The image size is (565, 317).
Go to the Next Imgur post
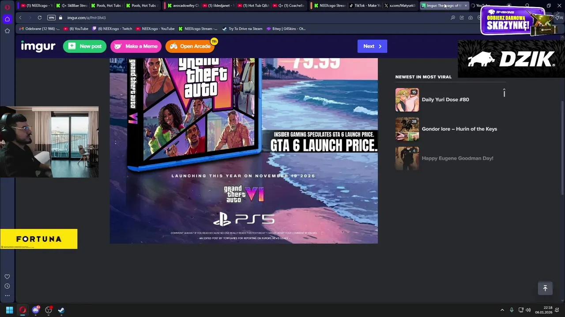click(x=372, y=46)
